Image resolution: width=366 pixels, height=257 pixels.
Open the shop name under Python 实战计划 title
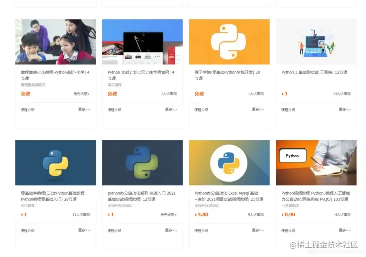point(115,85)
